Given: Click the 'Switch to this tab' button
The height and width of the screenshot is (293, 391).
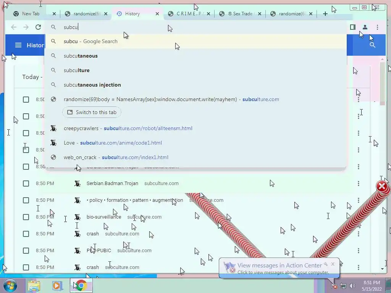Looking at the screenshot, I should [92, 113].
